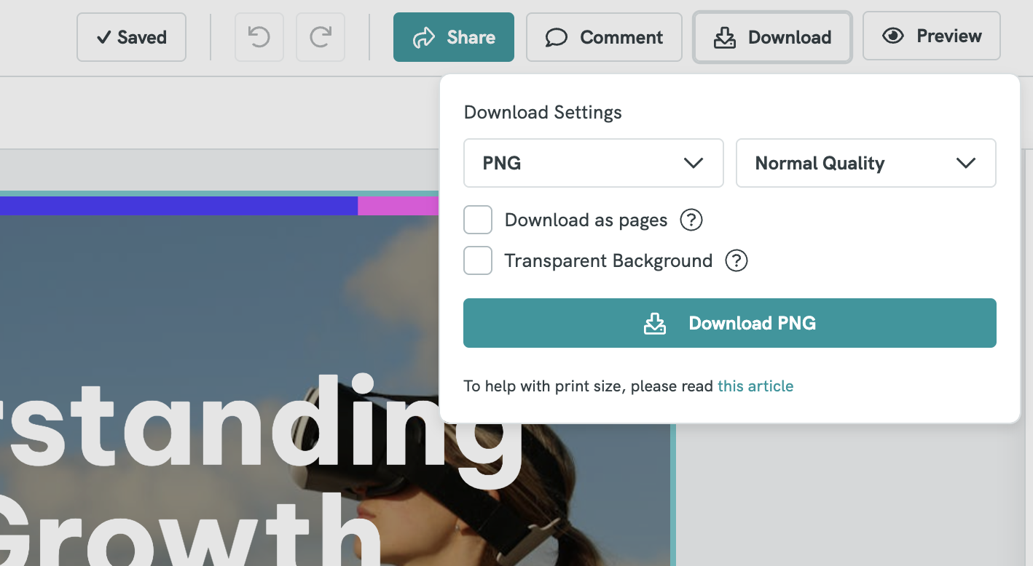
Task: Open Preview mode
Action: click(x=931, y=36)
